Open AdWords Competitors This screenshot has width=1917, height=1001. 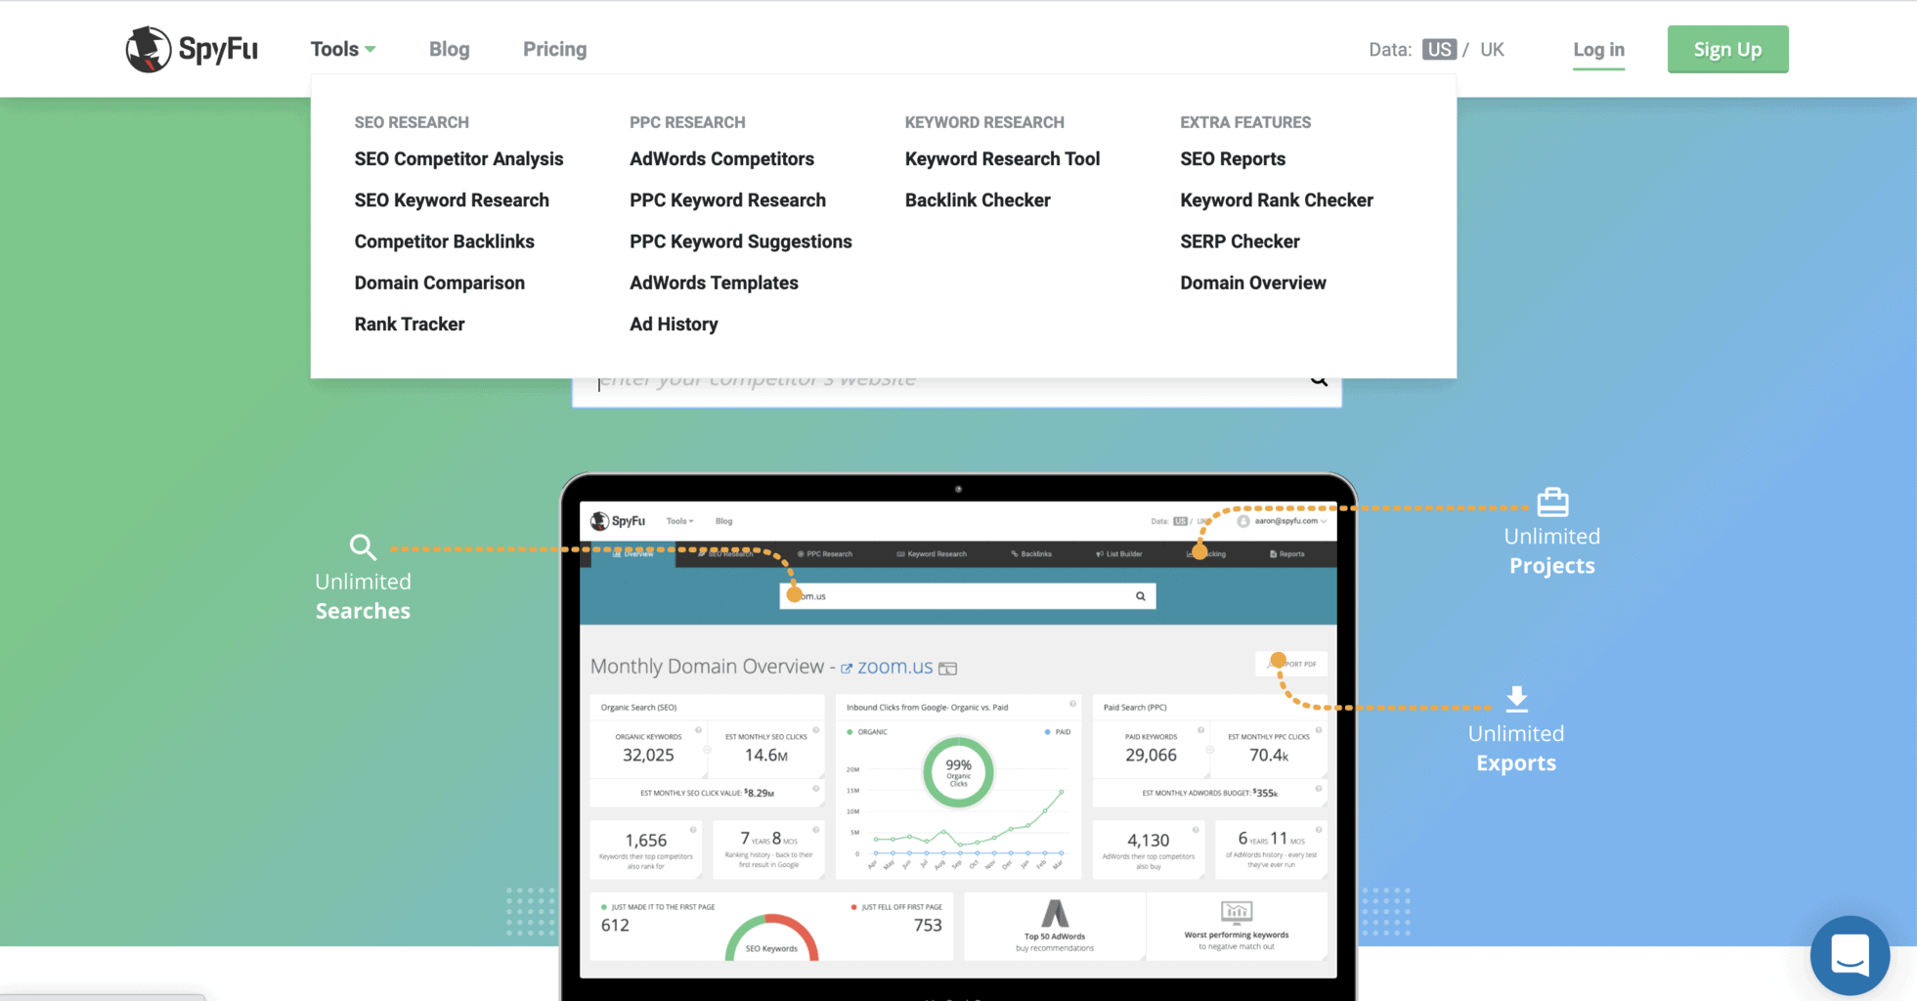[721, 158]
